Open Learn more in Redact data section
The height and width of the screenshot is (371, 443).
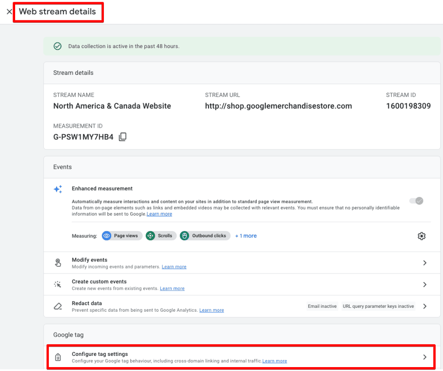pos(212,310)
